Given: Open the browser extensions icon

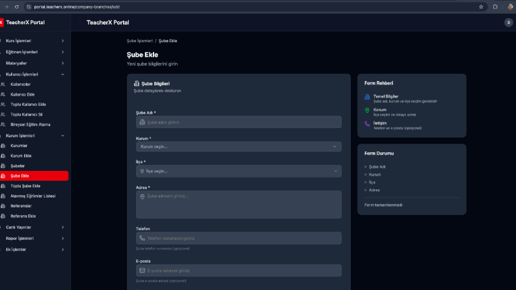Looking at the screenshot, I should tap(495, 7).
